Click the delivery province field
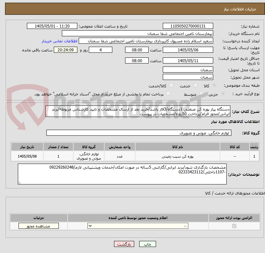Viewport: 265px width, 253px height. [188, 70]
